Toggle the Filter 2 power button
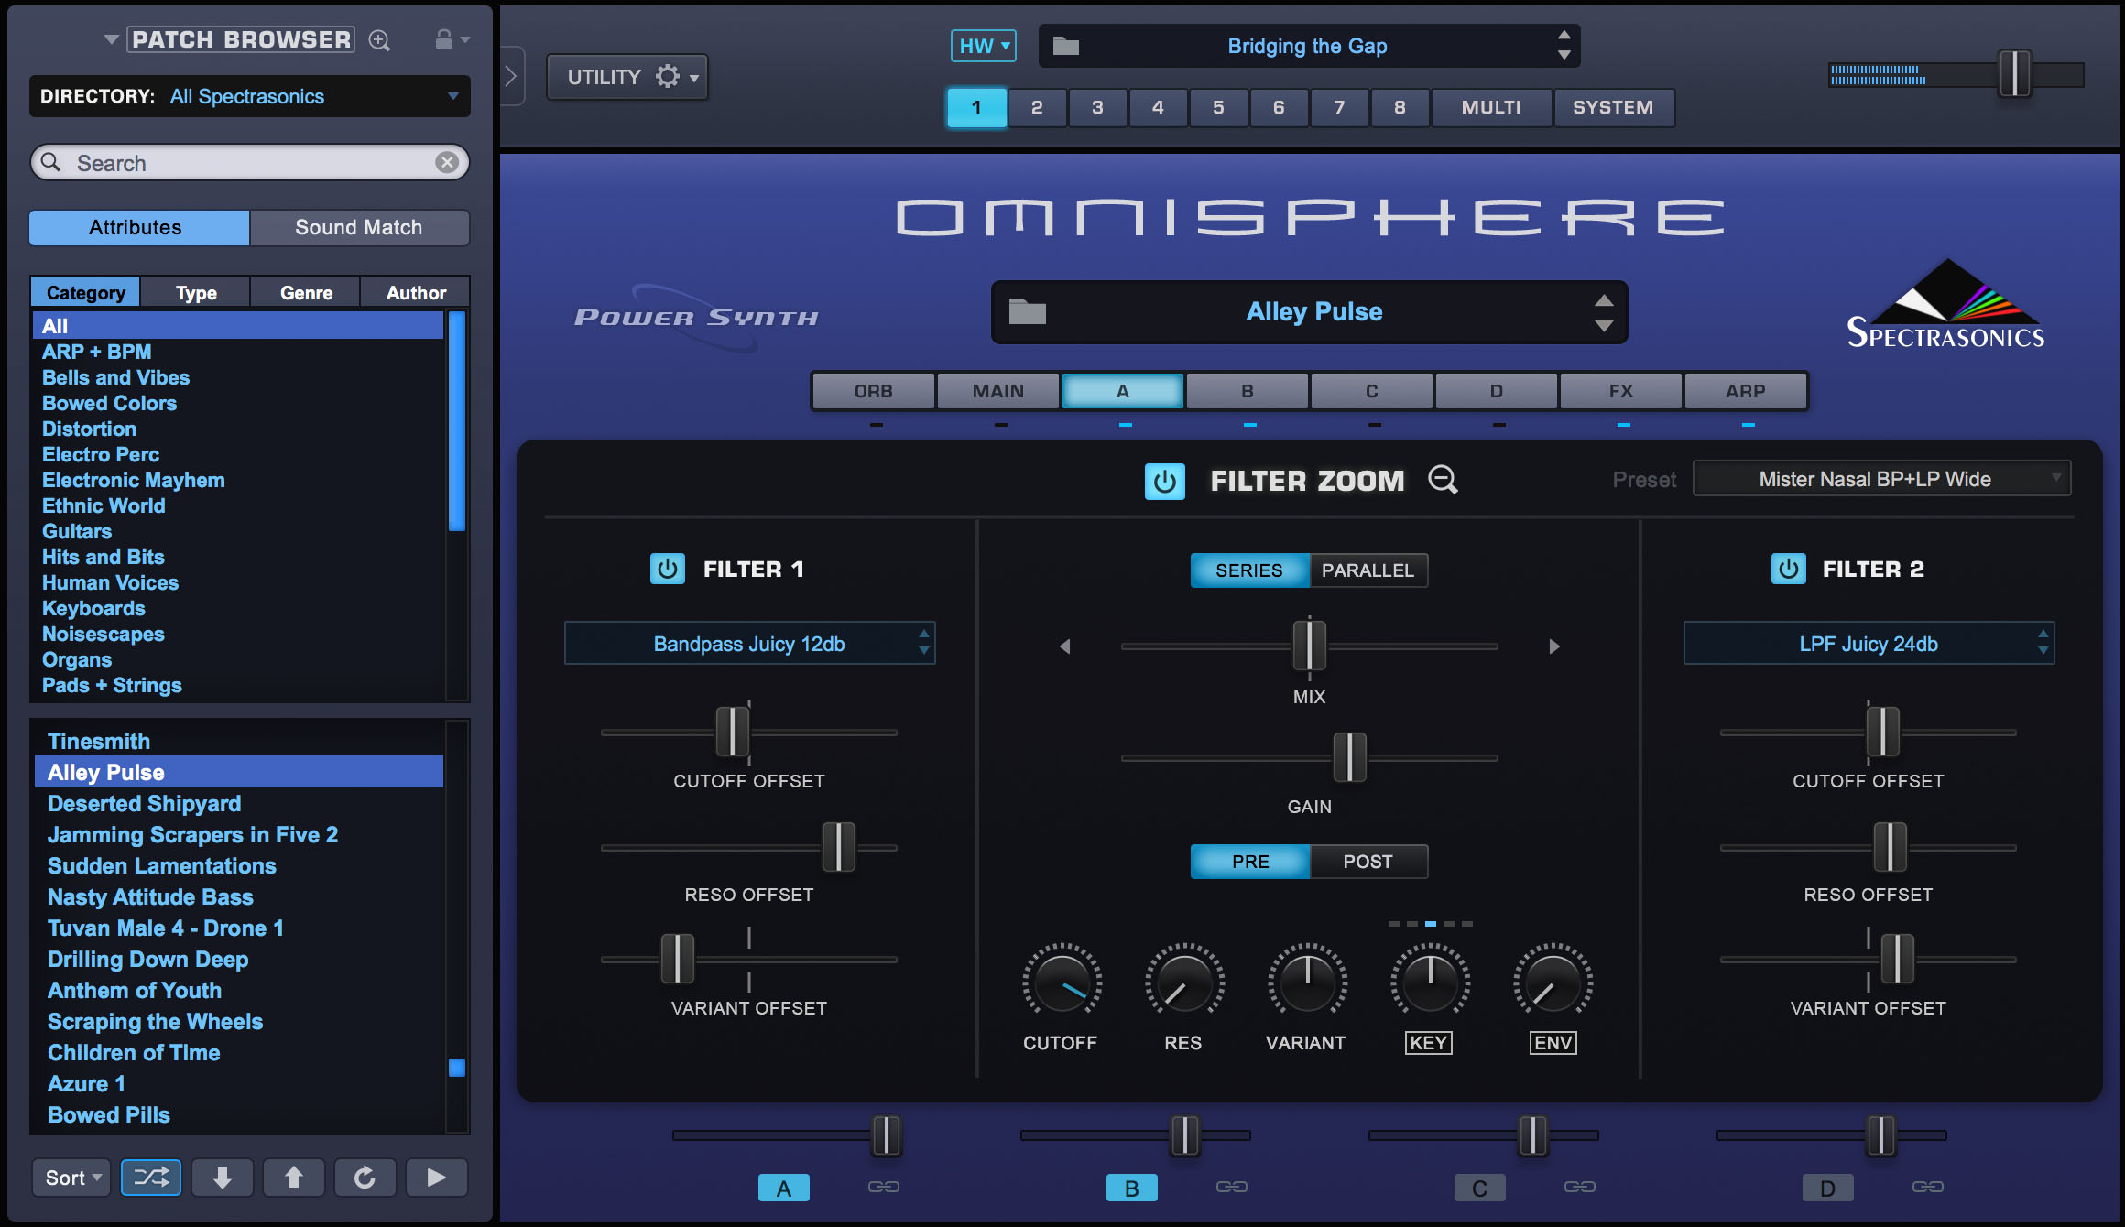2125x1227 pixels. point(1788,569)
